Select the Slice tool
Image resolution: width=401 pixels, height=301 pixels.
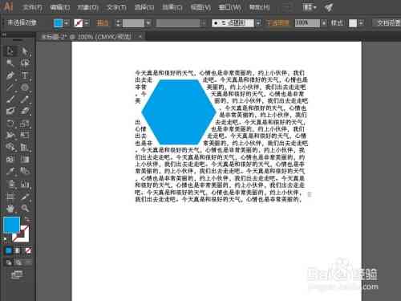[x=25, y=197]
